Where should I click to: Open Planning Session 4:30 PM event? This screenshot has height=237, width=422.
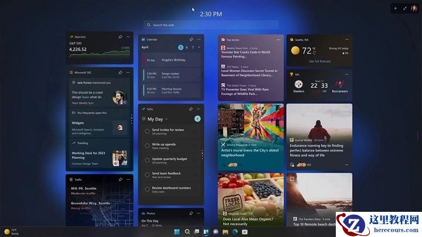click(172, 91)
